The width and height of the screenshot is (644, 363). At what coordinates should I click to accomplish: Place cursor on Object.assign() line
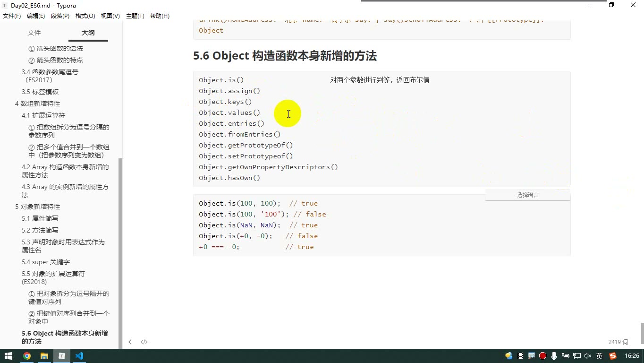point(229,91)
